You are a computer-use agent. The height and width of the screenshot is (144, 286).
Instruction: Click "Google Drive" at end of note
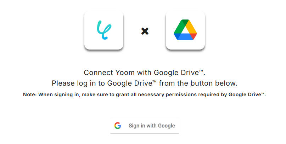245,95
